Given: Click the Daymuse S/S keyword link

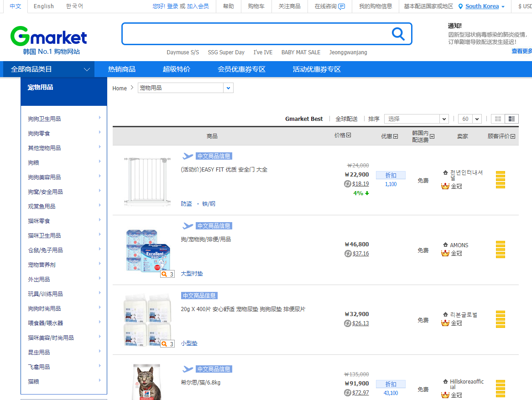Looking at the screenshot, I should point(183,52).
